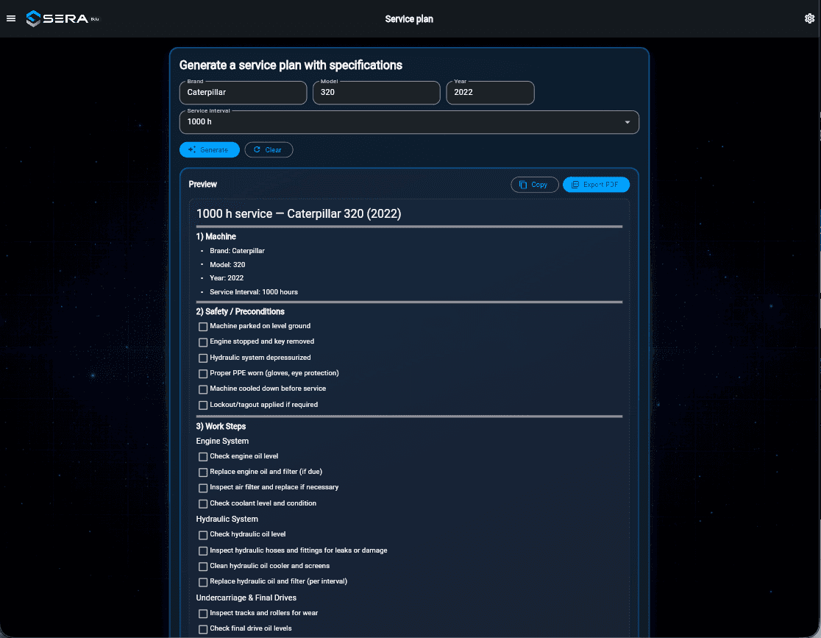Click Export PDF
This screenshot has height=638, width=821.
(x=596, y=184)
